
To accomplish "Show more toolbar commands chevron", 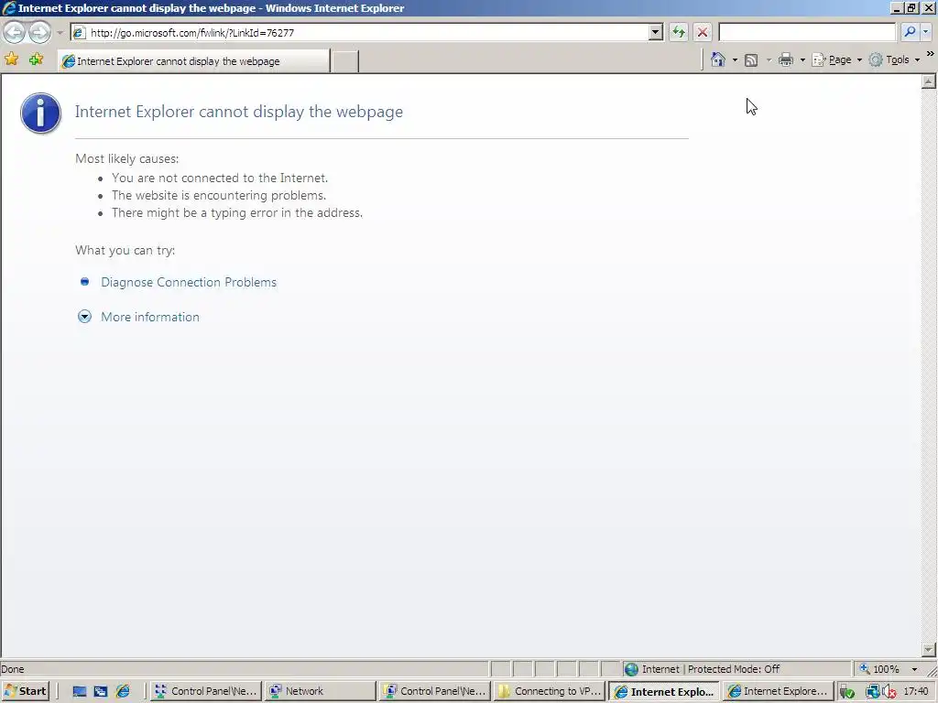I will (x=931, y=54).
